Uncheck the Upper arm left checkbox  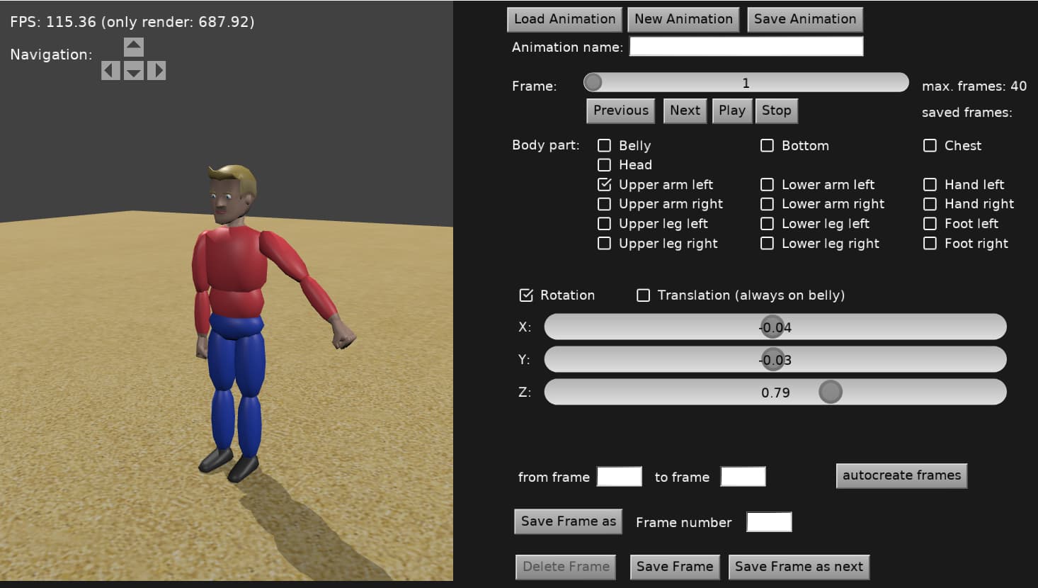point(604,184)
